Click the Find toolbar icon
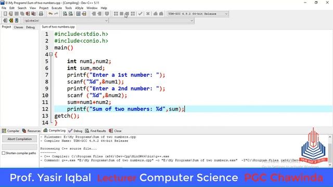Image resolution: width=333 pixels, height=187 pixels. pos(65,14)
